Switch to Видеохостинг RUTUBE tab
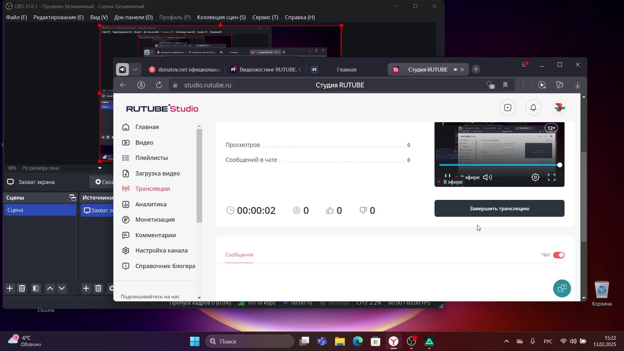This screenshot has height=351, width=624. click(x=266, y=70)
